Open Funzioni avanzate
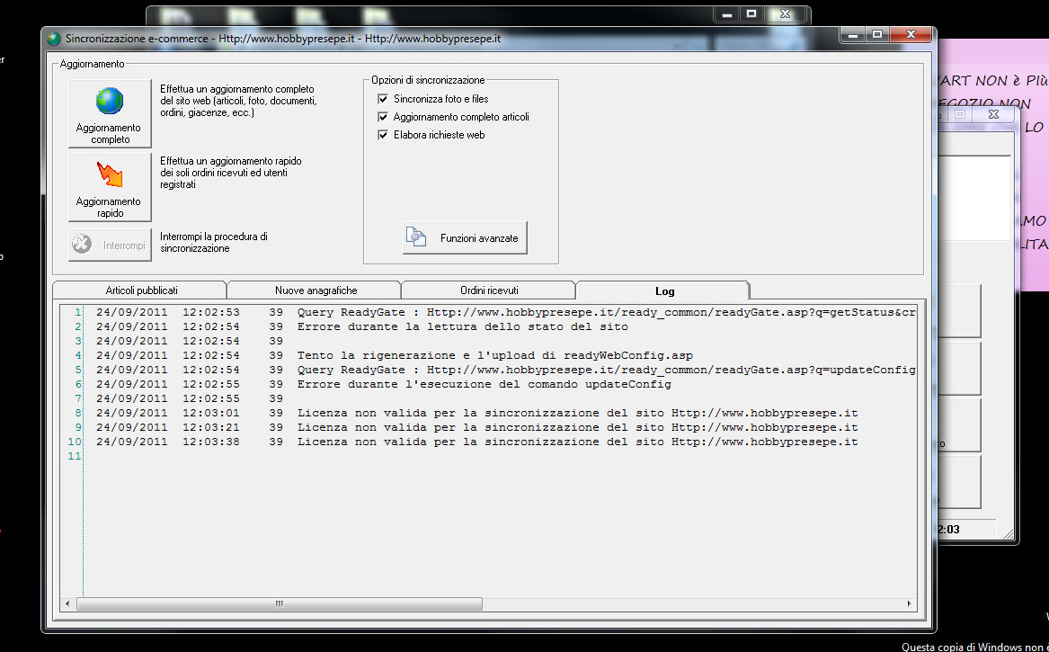Viewport: 1049px width, 652px height. point(465,237)
